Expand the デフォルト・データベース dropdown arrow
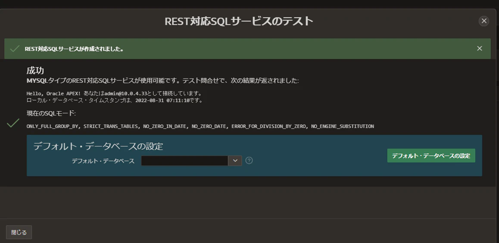Viewport: 499px width, 243px height. (x=235, y=161)
